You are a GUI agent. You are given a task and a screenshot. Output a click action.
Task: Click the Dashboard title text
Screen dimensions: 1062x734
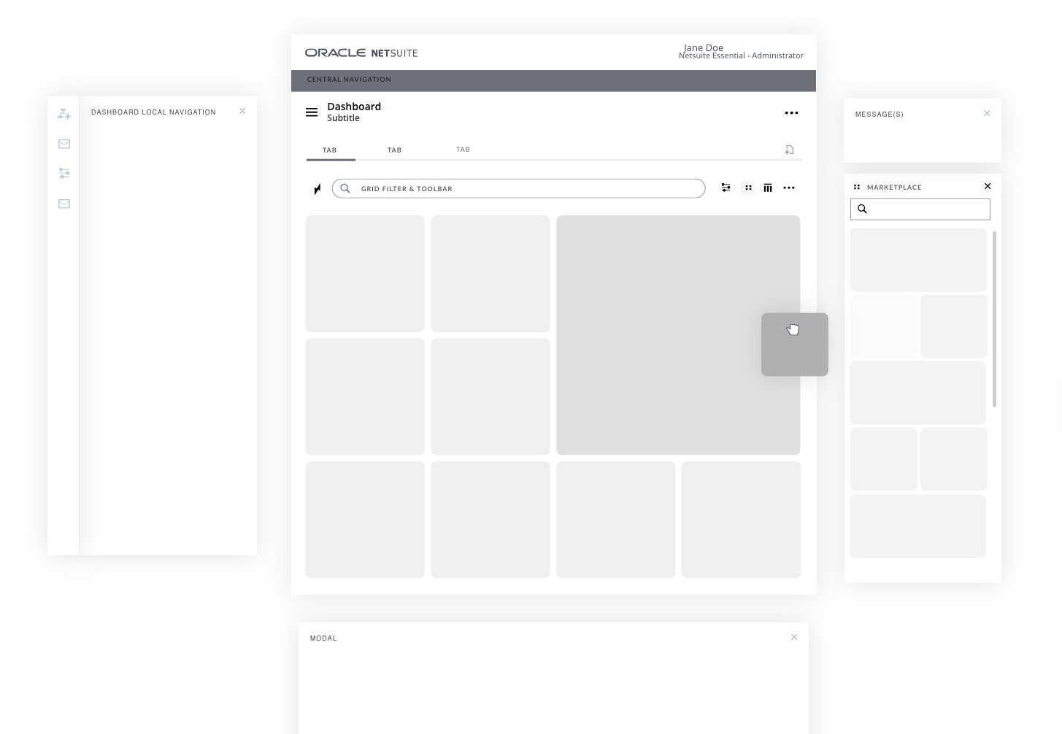(x=354, y=107)
